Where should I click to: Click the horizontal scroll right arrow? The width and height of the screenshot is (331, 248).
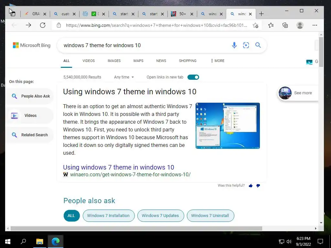coord(316,228)
